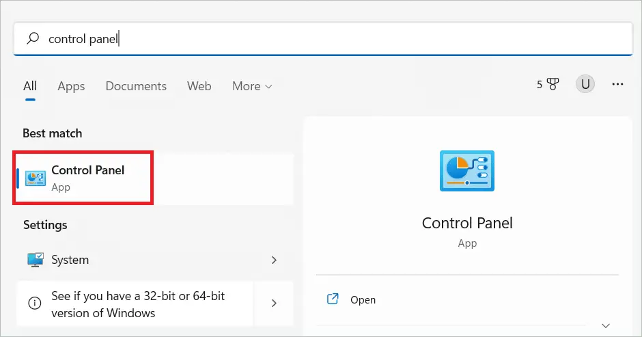
Task: Click the large Control Panel icon in preview
Action: (x=467, y=170)
